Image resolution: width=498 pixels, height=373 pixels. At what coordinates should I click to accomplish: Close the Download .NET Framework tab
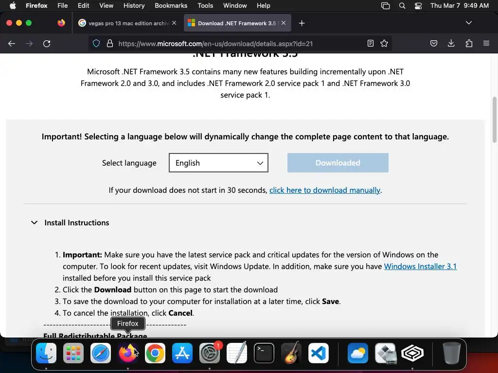284,23
